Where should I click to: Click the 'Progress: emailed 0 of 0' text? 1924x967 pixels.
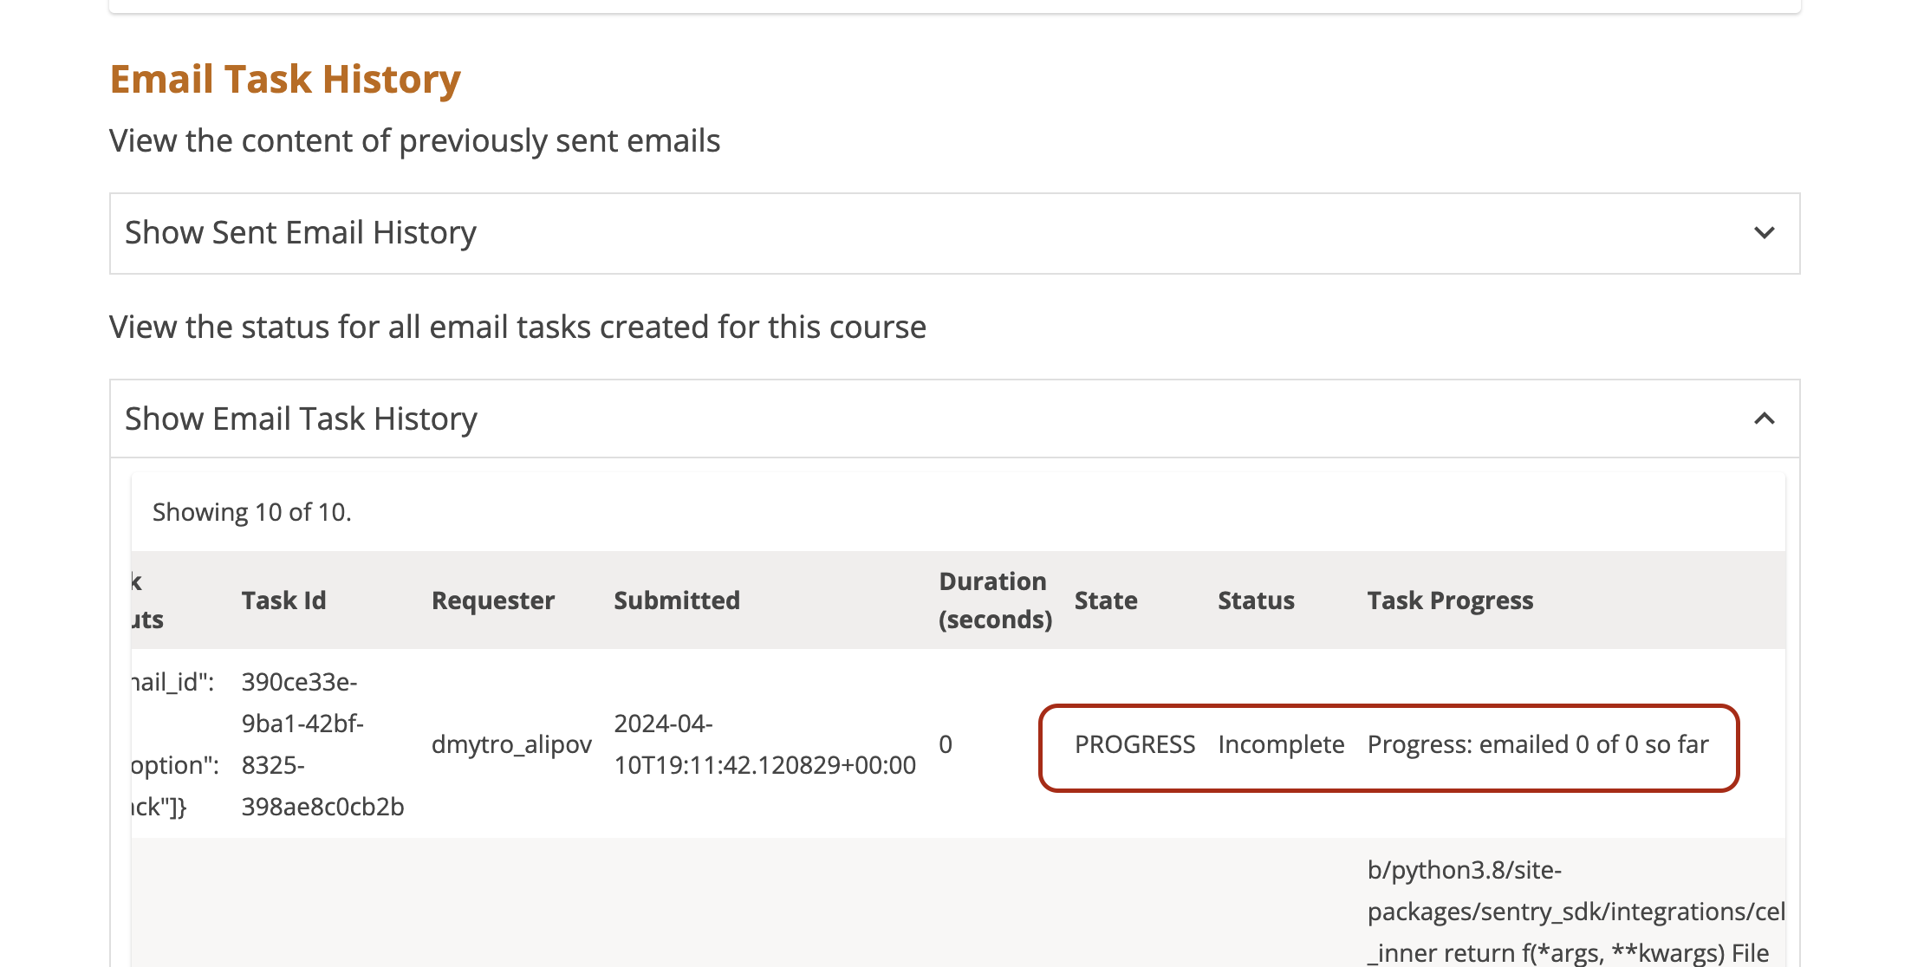1537,744
